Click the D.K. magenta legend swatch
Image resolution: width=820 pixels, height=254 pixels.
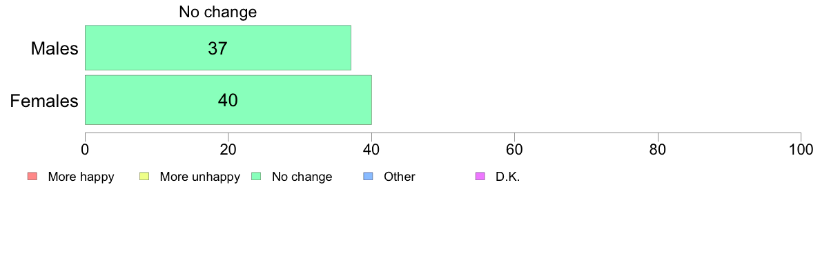(480, 177)
